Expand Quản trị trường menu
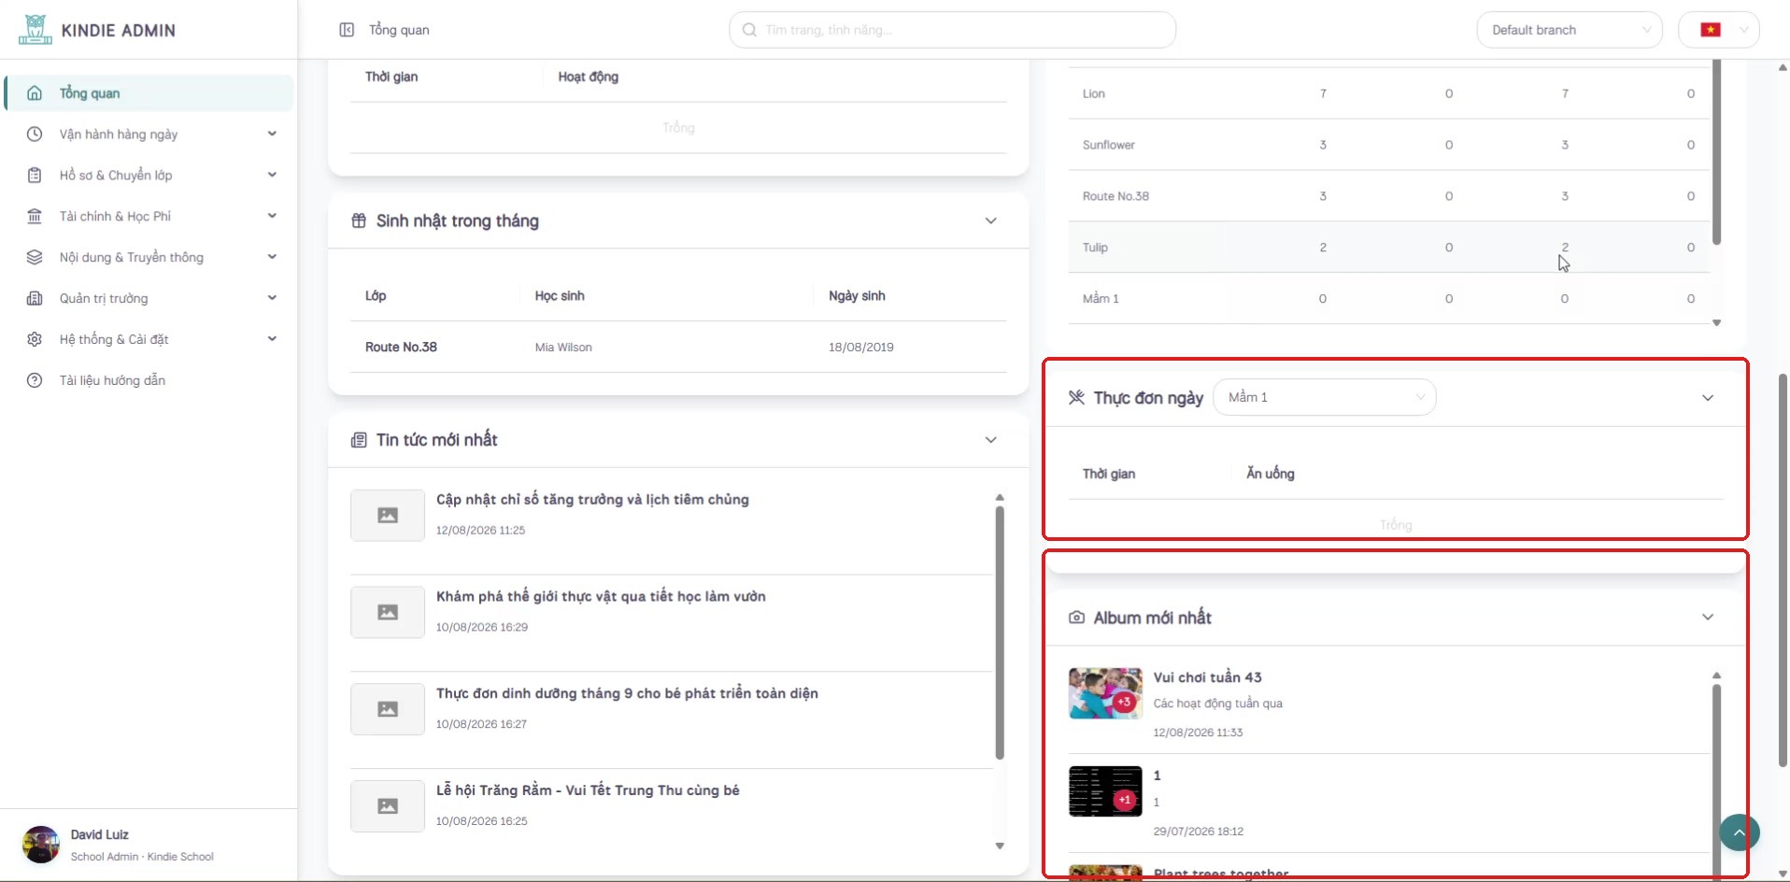Viewport: 1790px width, 882px height. click(149, 299)
